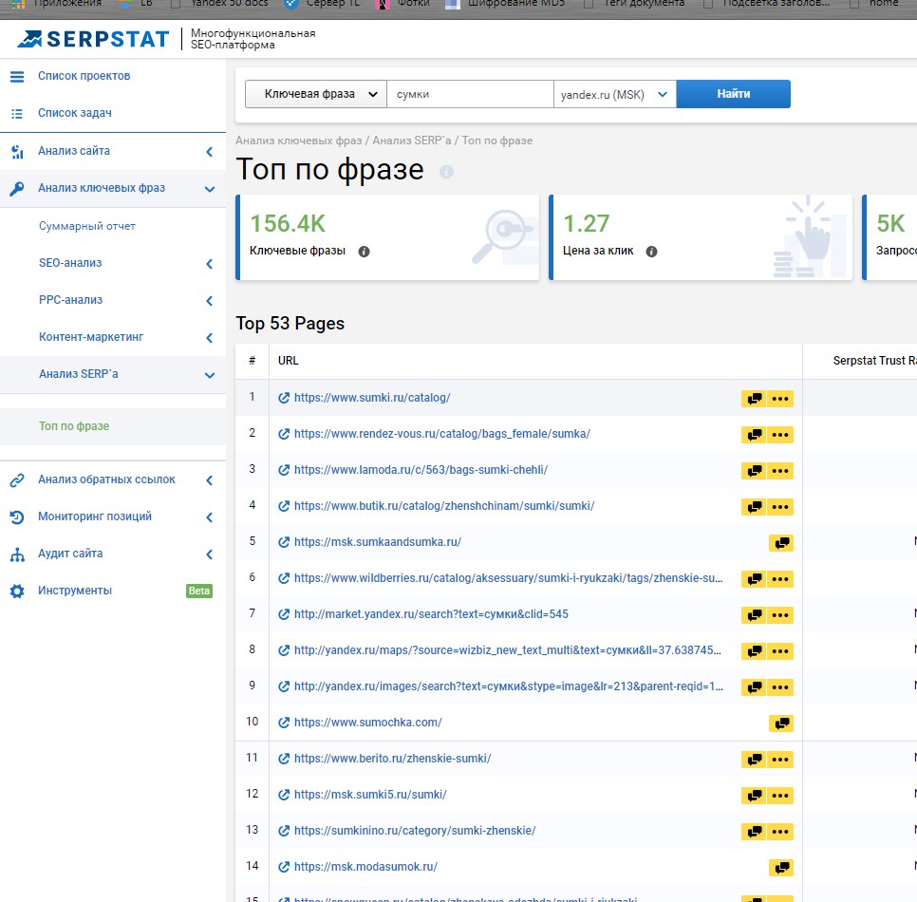This screenshot has width=917, height=902.
Task: Click the Beta badge next to Инструменты
Action: pos(198,591)
